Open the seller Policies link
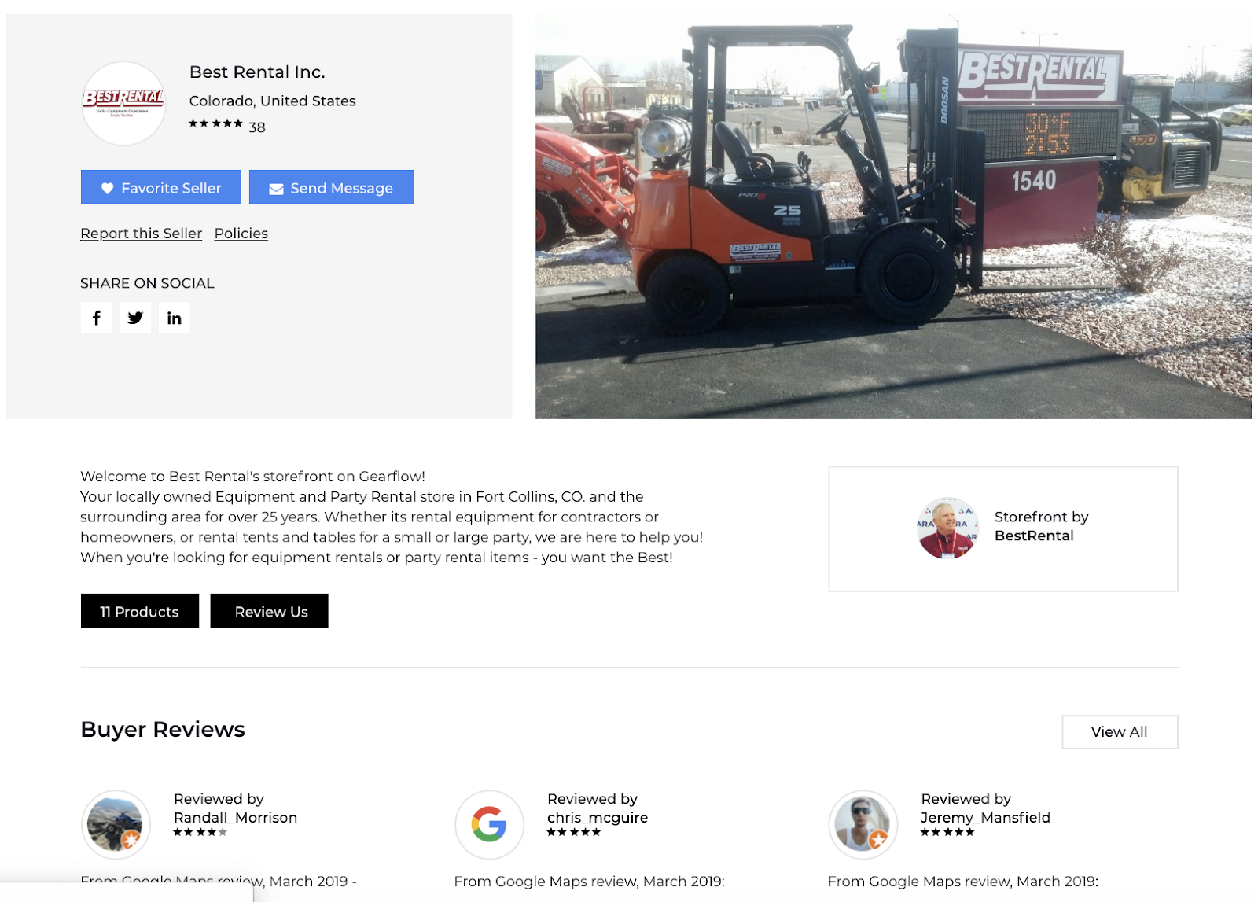This screenshot has height=902, width=1258. tap(241, 234)
